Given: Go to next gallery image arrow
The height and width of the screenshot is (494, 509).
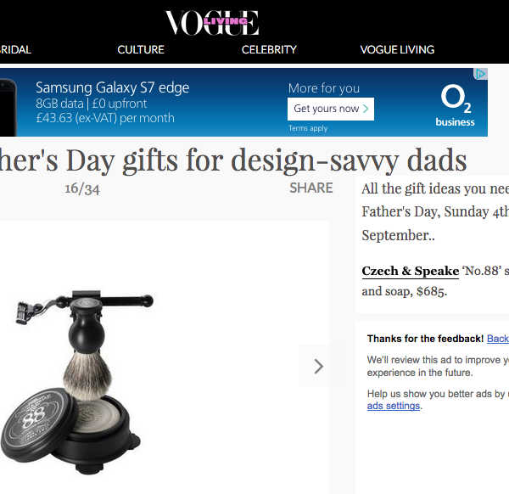Looking at the screenshot, I should [318, 366].
